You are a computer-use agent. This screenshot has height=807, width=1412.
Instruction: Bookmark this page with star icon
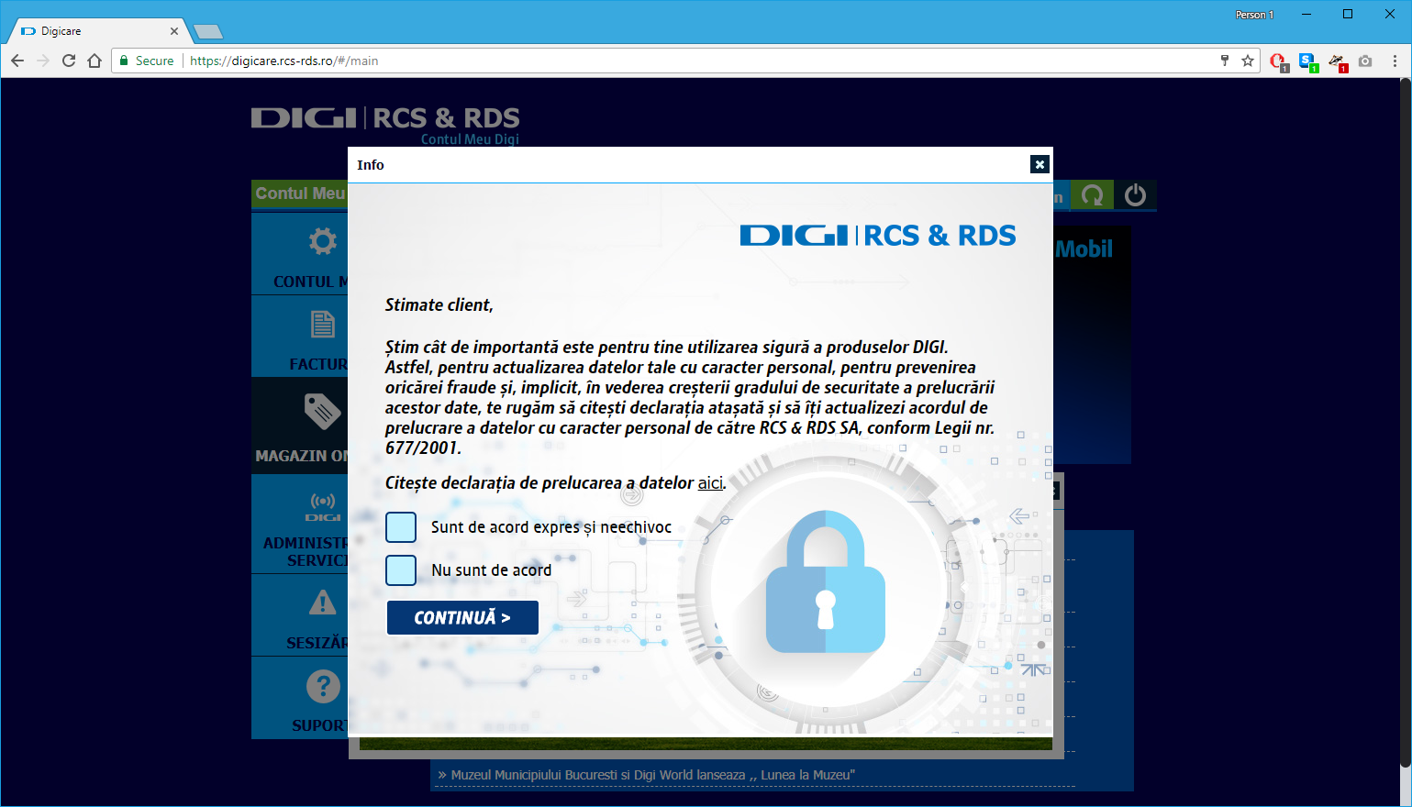coord(1248,61)
